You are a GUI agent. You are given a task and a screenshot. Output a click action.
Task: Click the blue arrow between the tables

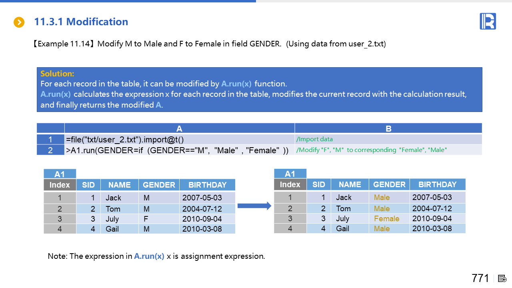(254, 206)
